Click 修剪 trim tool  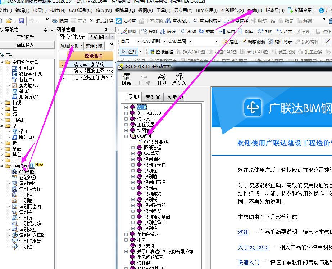click(245, 31)
